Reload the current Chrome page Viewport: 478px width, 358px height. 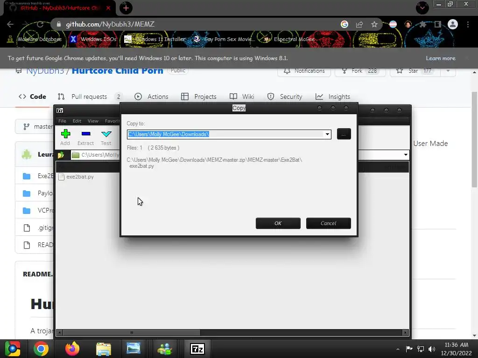click(x=40, y=24)
